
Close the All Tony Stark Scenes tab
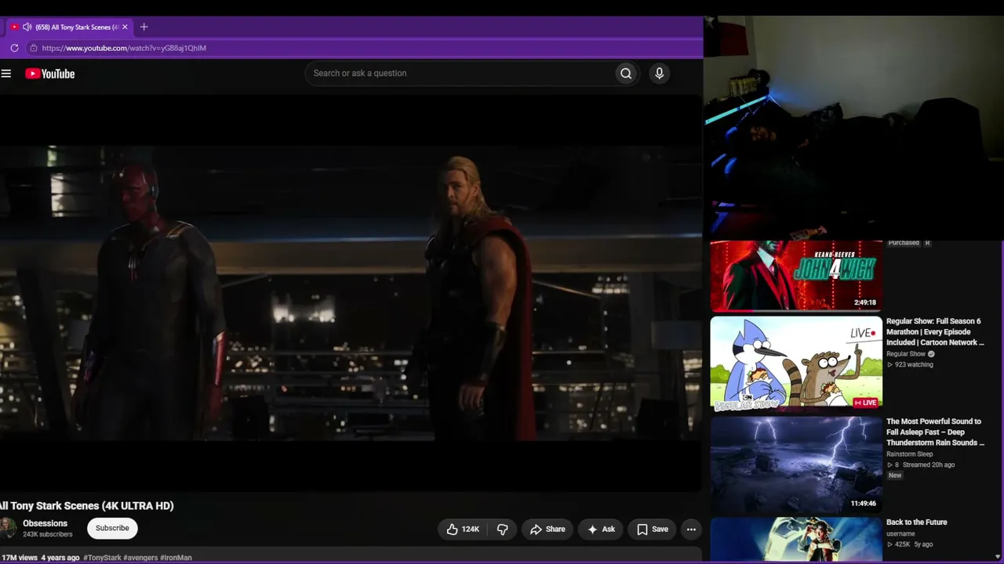pyautogui.click(x=125, y=27)
